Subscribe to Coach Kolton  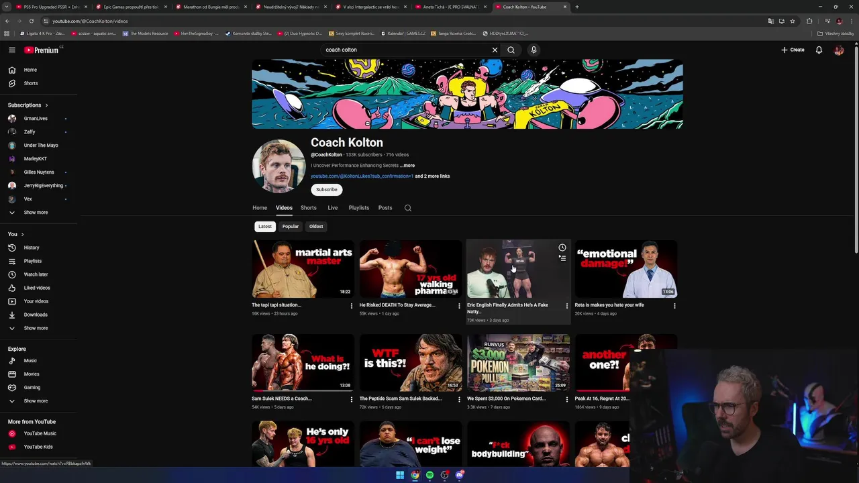327,190
